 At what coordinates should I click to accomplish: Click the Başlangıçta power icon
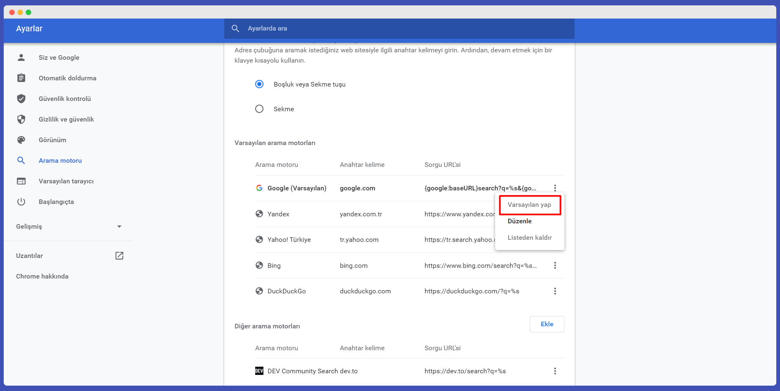point(21,201)
